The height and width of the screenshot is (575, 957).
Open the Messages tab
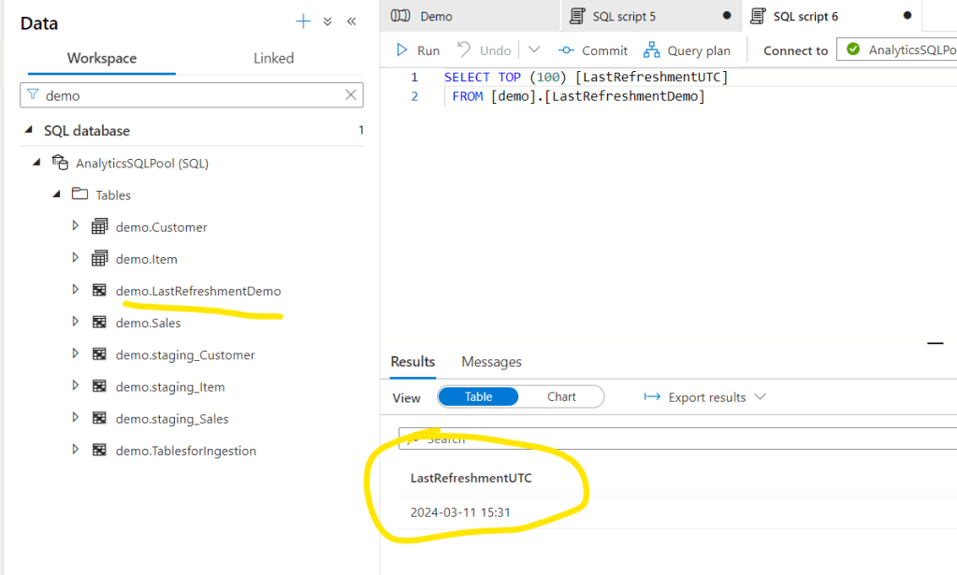[491, 362]
